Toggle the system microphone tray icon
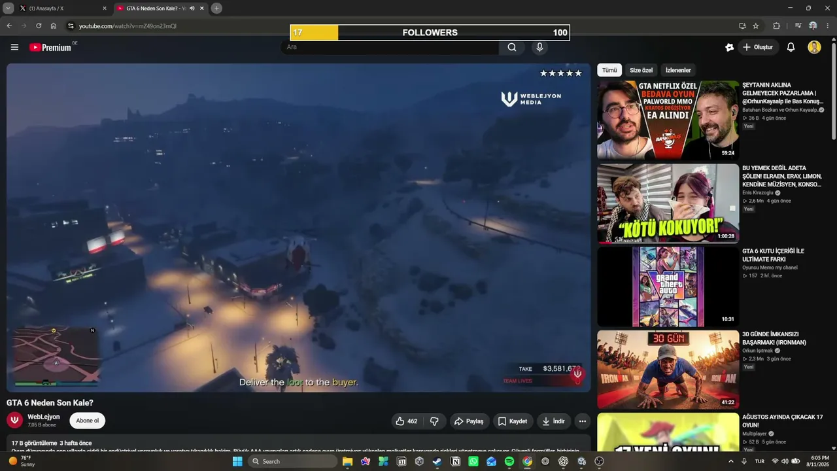837x471 pixels. pos(744,461)
